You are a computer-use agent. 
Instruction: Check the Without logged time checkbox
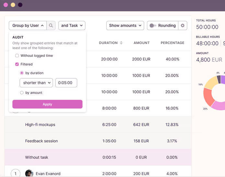(x=17, y=56)
